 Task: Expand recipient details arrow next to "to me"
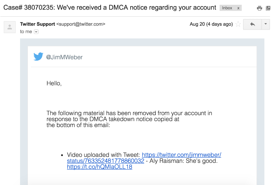36,32
